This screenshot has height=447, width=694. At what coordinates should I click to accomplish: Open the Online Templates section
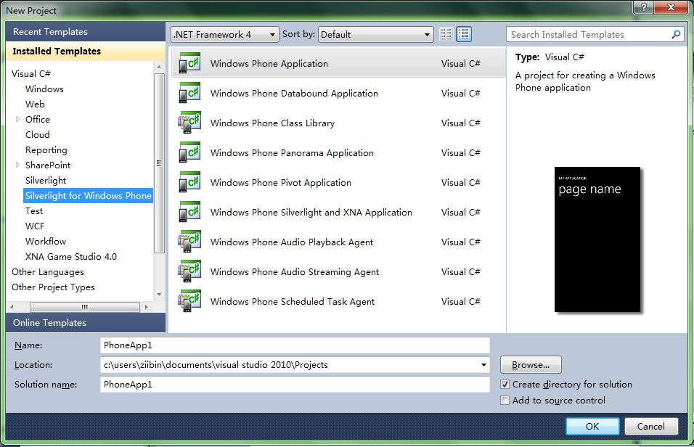(x=86, y=323)
